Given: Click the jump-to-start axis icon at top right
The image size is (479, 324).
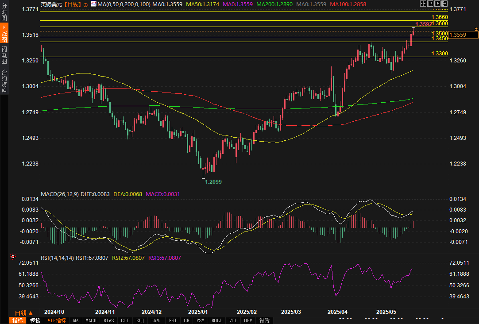Looking at the screenshot, I should (430, 4).
